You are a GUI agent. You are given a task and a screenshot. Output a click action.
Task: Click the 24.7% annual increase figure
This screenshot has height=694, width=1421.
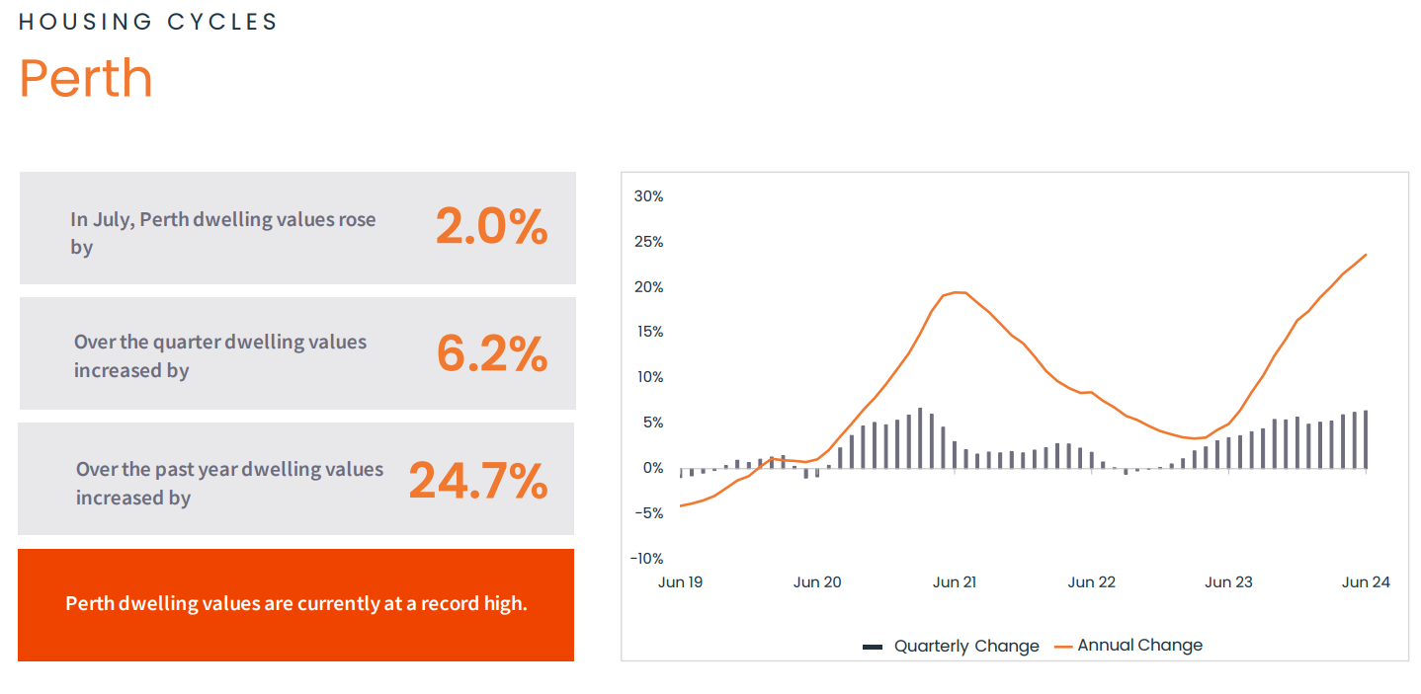tap(478, 481)
